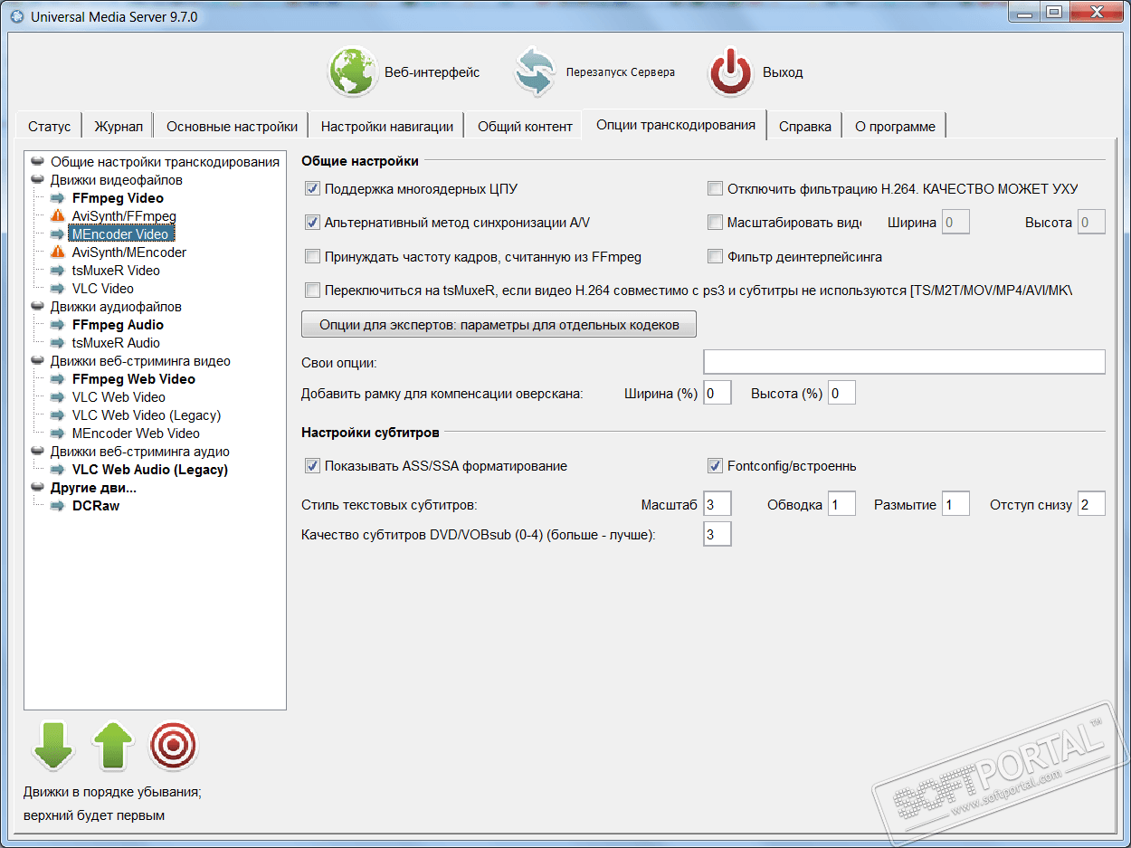Click the Universal Media Server title bar icon
The image size is (1131, 848).
pos(15,16)
